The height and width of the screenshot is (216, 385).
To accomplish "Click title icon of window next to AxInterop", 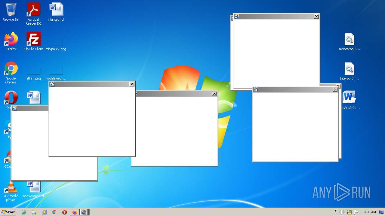I will [237, 16].
